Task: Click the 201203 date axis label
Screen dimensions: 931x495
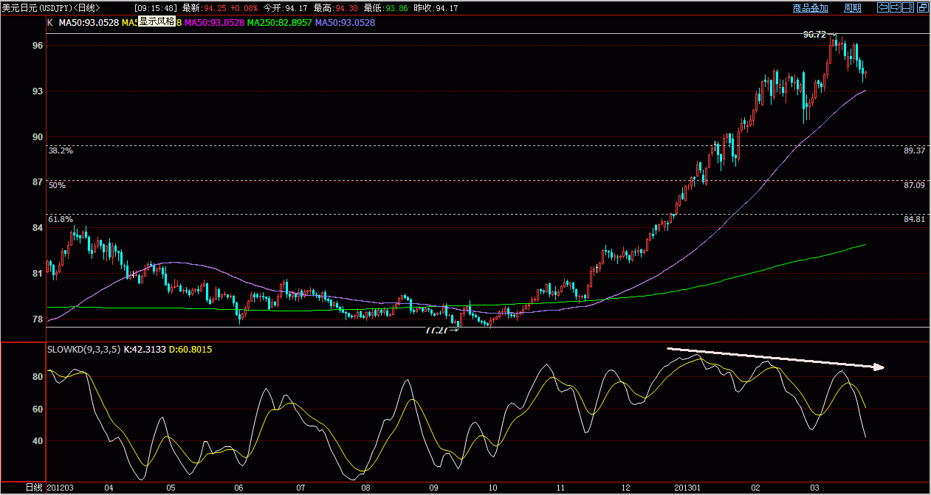Action: tap(61, 488)
